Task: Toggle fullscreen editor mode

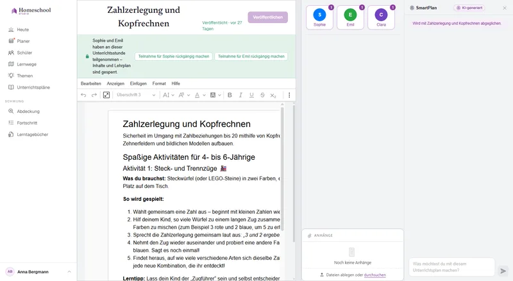Action: [x=106, y=95]
